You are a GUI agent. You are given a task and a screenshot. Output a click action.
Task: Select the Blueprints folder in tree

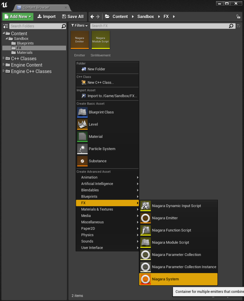(25, 43)
